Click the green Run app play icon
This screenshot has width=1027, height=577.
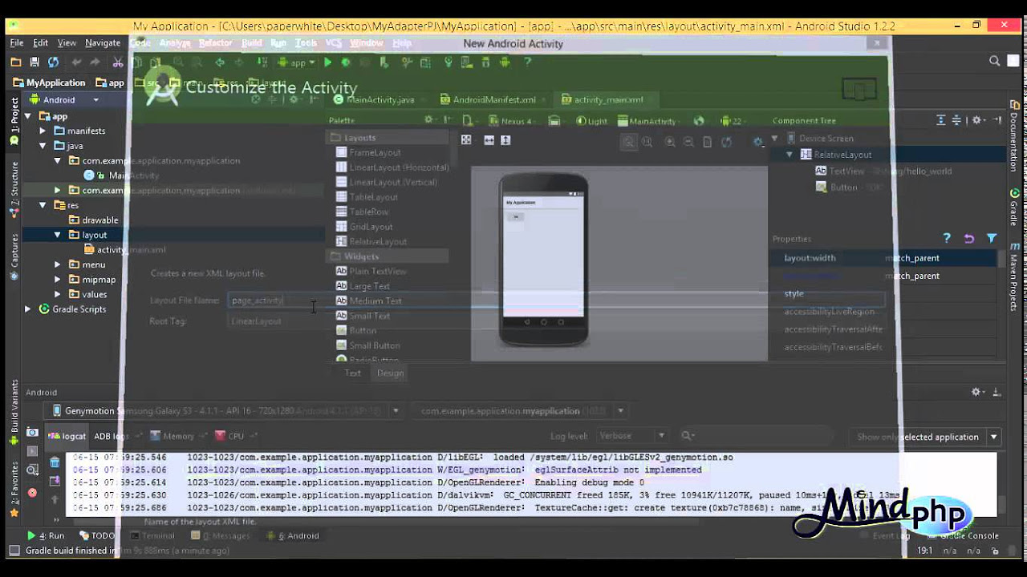click(x=327, y=62)
